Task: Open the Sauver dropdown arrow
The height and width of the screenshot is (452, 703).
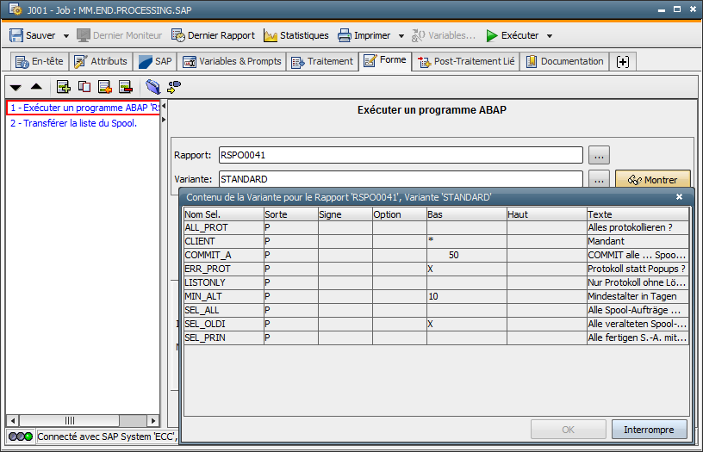Action: [65, 36]
